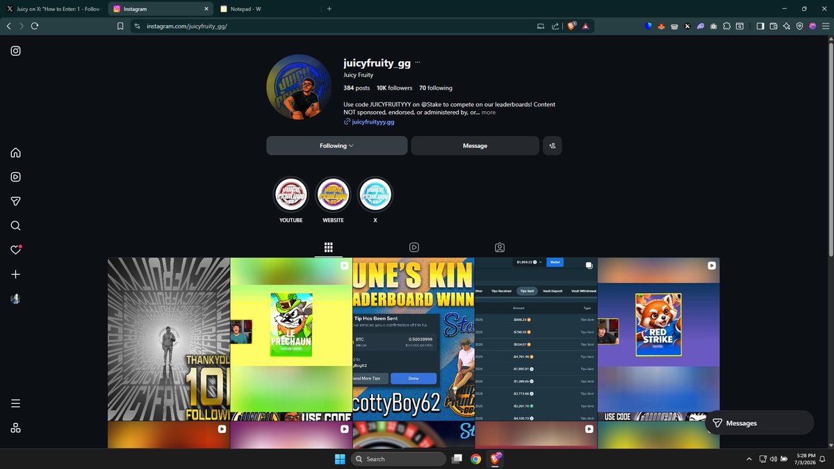Click the 'Juicy Fruity' display name

click(x=358, y=75)
